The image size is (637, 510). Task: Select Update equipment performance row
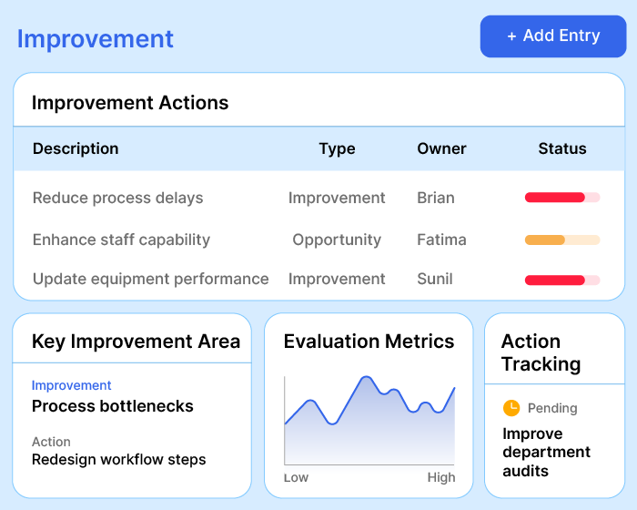[x=150, y=279]
